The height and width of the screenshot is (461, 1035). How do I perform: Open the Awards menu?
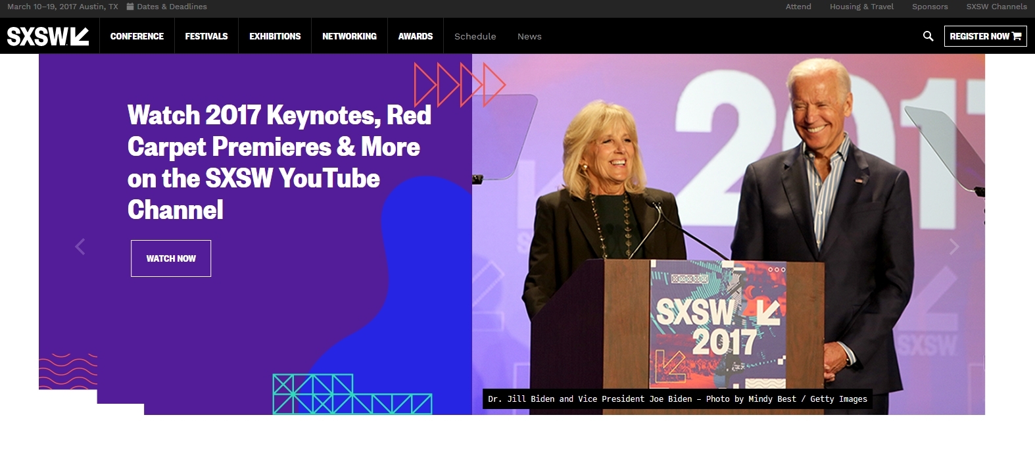[x=416, y=36]
